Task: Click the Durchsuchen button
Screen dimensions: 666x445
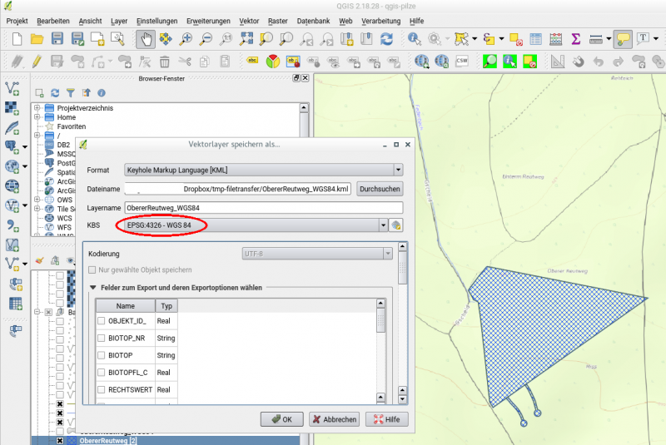Action: click(x=380, y=189)
